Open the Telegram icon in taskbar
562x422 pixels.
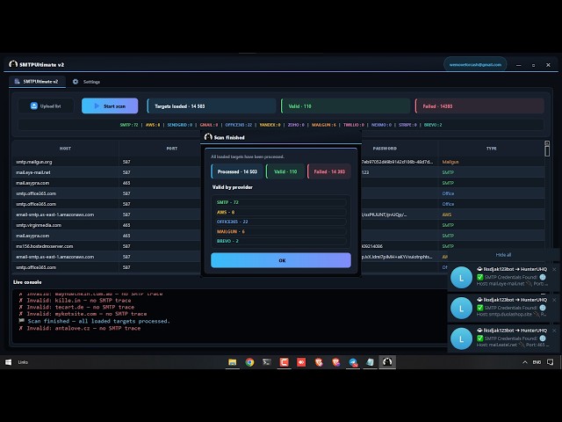(353, 362)
